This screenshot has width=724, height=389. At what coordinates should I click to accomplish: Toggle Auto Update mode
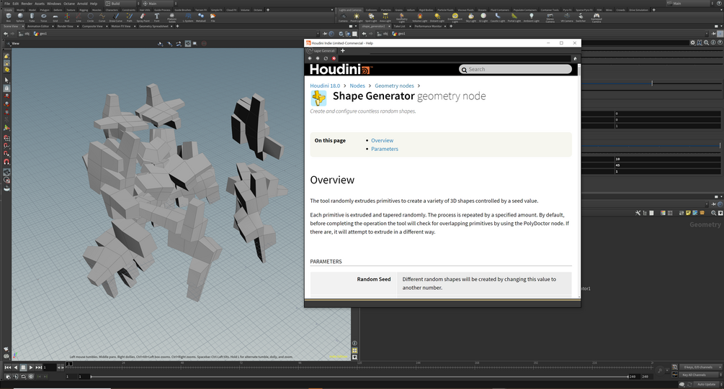pos(707,385)
